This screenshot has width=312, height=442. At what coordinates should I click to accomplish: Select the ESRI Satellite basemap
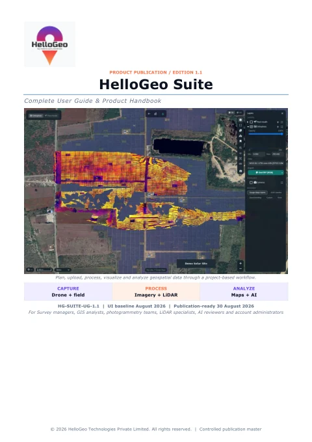pyautogui.click(x=276, y=193)
